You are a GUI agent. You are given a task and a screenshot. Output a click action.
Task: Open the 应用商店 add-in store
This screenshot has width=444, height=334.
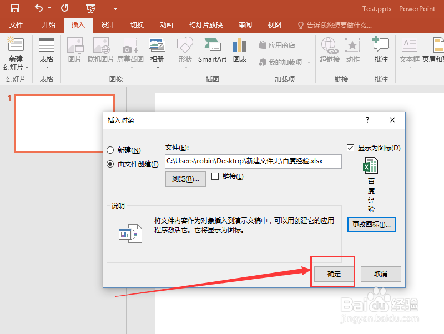277,45
